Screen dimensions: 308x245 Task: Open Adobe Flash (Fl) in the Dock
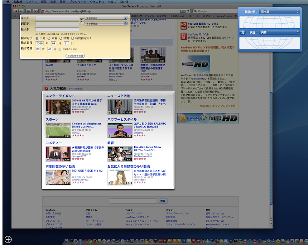click(165, 241)
